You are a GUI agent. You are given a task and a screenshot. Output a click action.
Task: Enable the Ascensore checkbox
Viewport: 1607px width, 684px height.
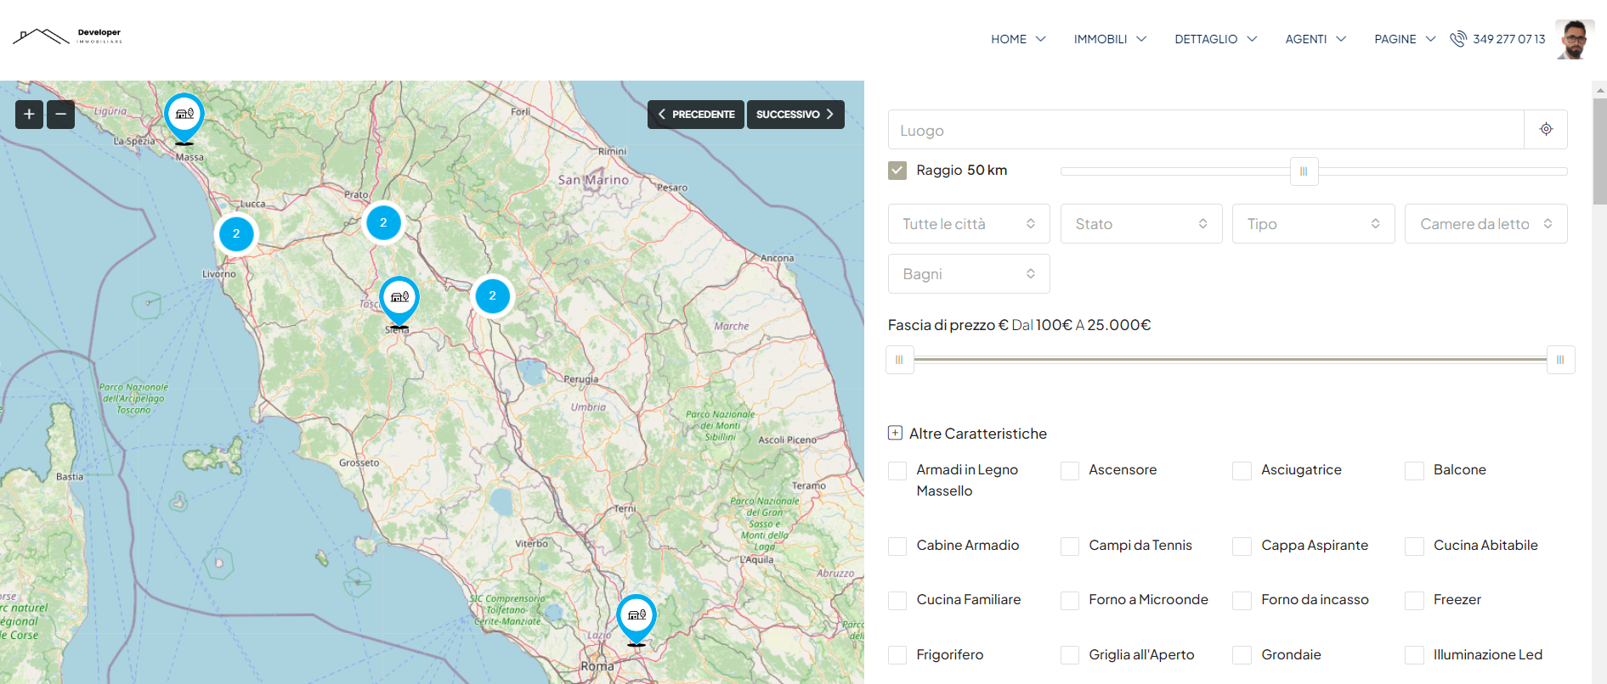coord(1070,471)
